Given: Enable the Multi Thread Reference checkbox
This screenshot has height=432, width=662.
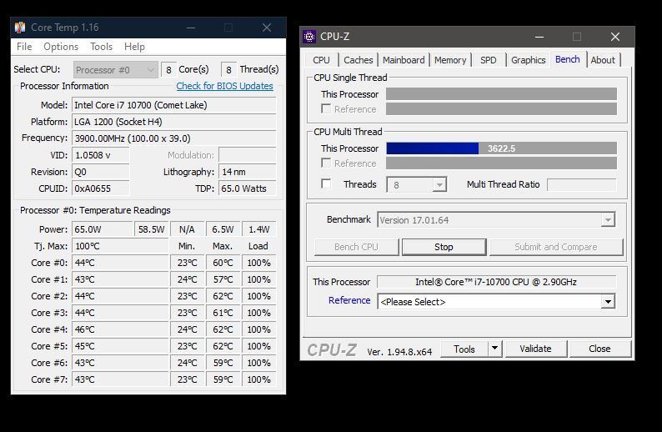Looking at the screenshot, I should (x=326, y=163).
